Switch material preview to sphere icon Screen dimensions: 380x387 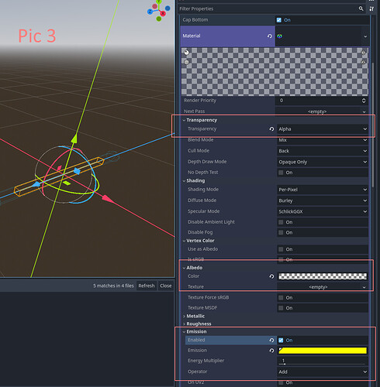click(x=186, y=53)
